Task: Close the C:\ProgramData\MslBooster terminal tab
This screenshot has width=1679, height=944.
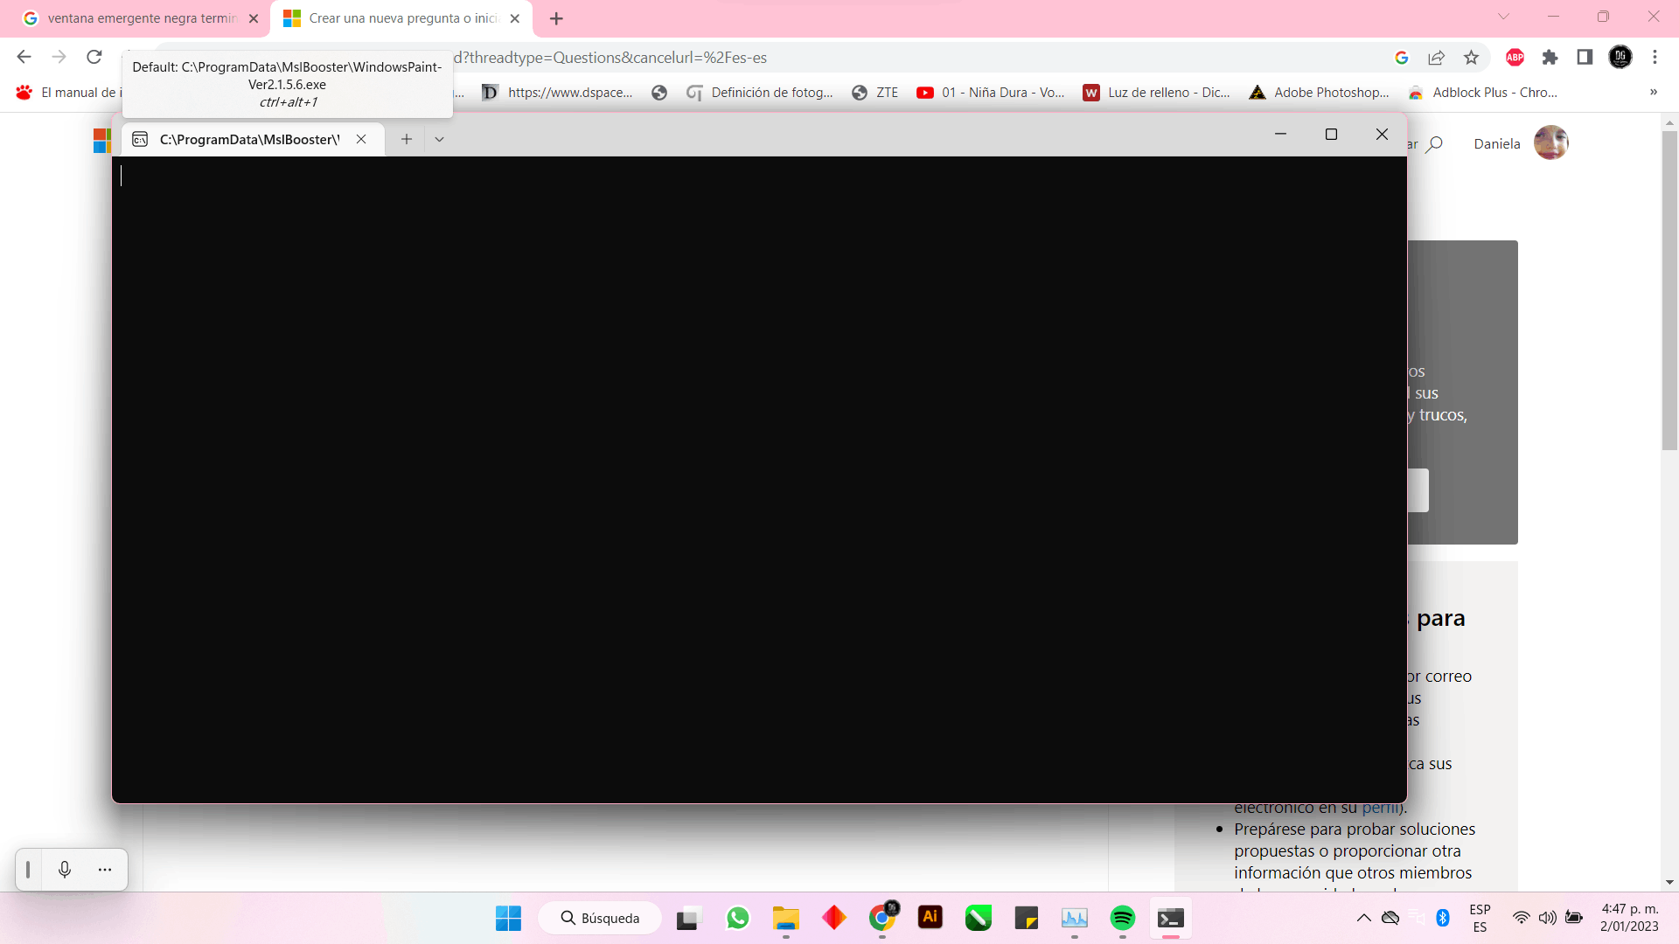Action: click(361, 139)
